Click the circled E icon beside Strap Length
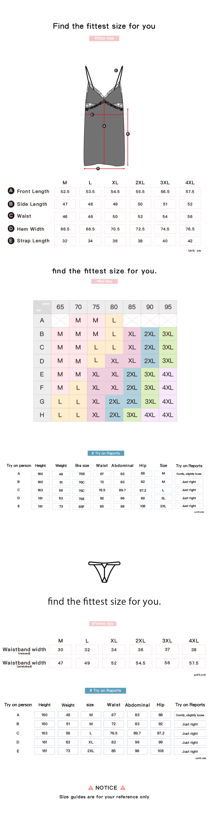The image size is (209, 827). click(11, 241)
